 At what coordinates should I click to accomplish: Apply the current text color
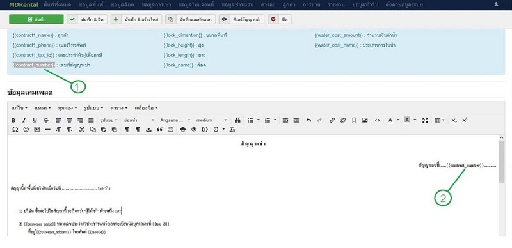coord(390,120)
